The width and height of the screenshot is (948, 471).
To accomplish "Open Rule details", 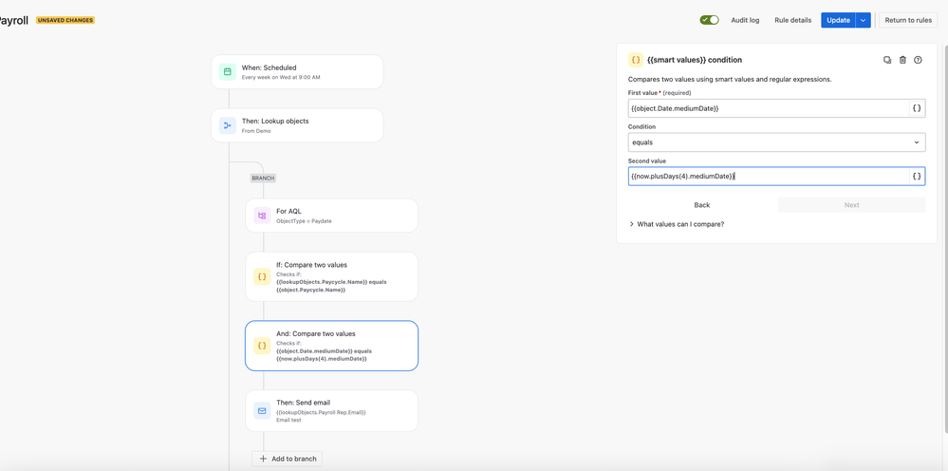I will pyautogui.click(x=792, y=20).
